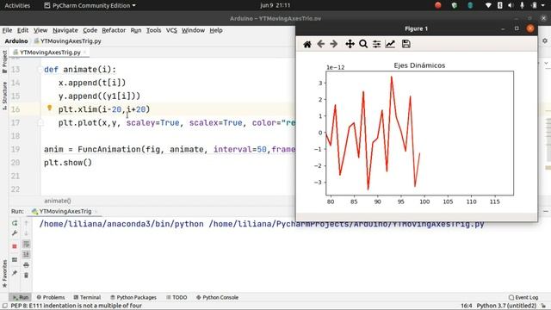Open run configuration wrench icon

(x=15, y=233)
